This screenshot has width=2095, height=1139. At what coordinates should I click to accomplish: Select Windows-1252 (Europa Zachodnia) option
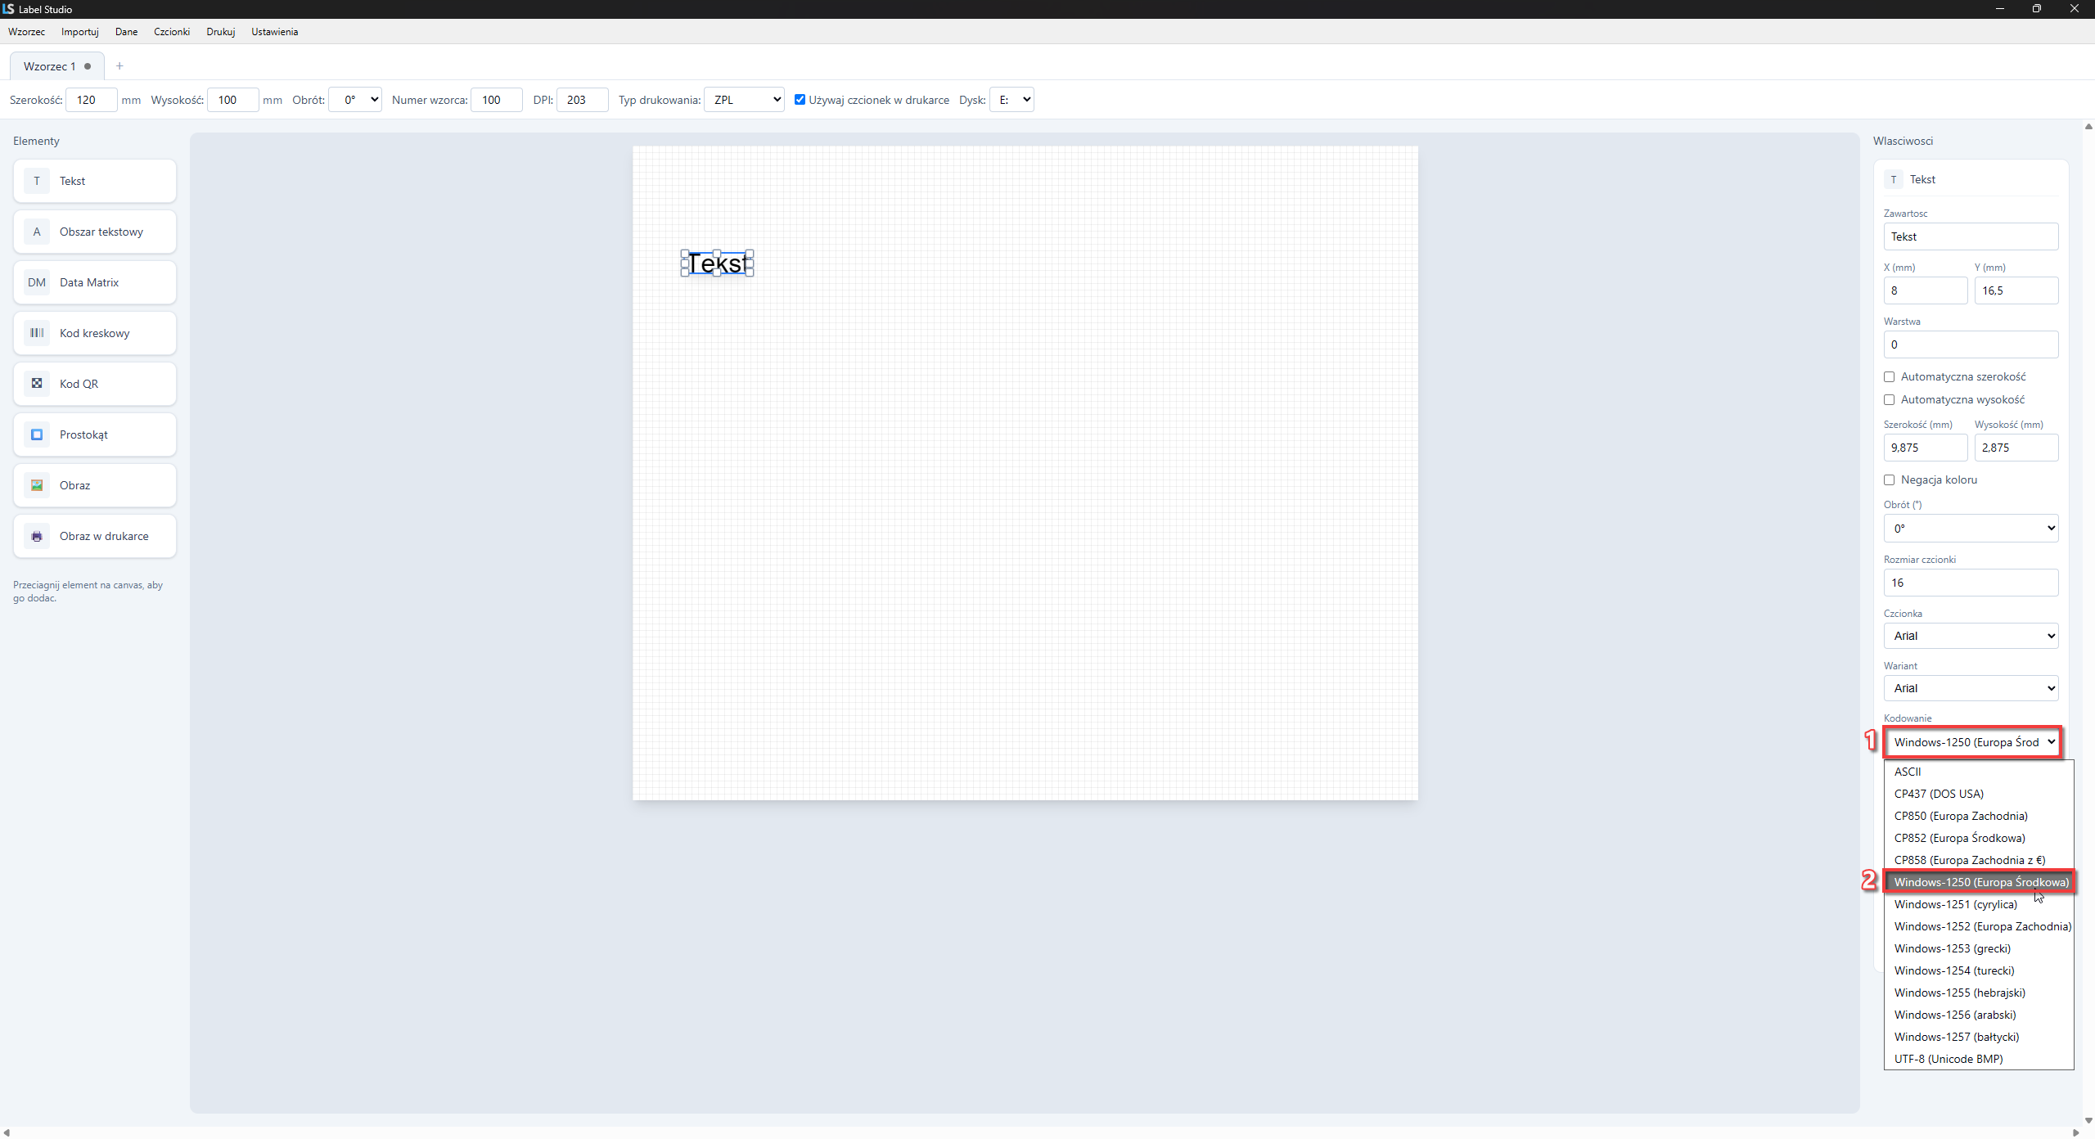(1979, 926)
